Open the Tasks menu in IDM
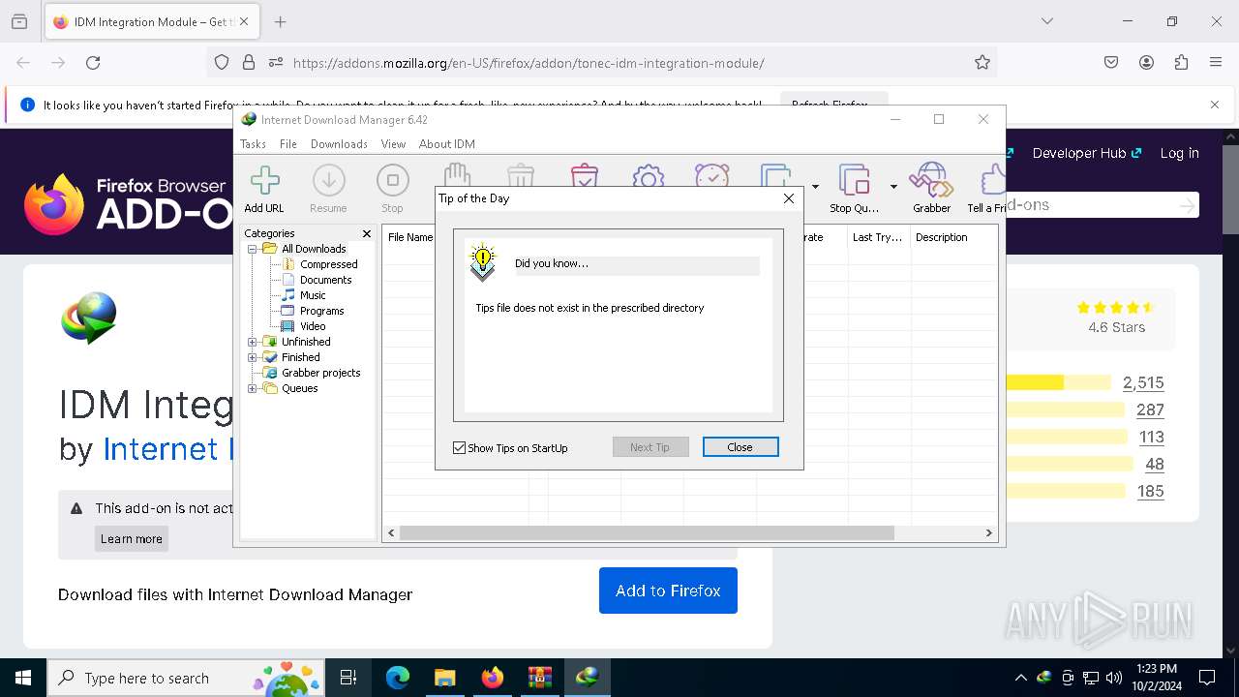 [x=253, y=144]
